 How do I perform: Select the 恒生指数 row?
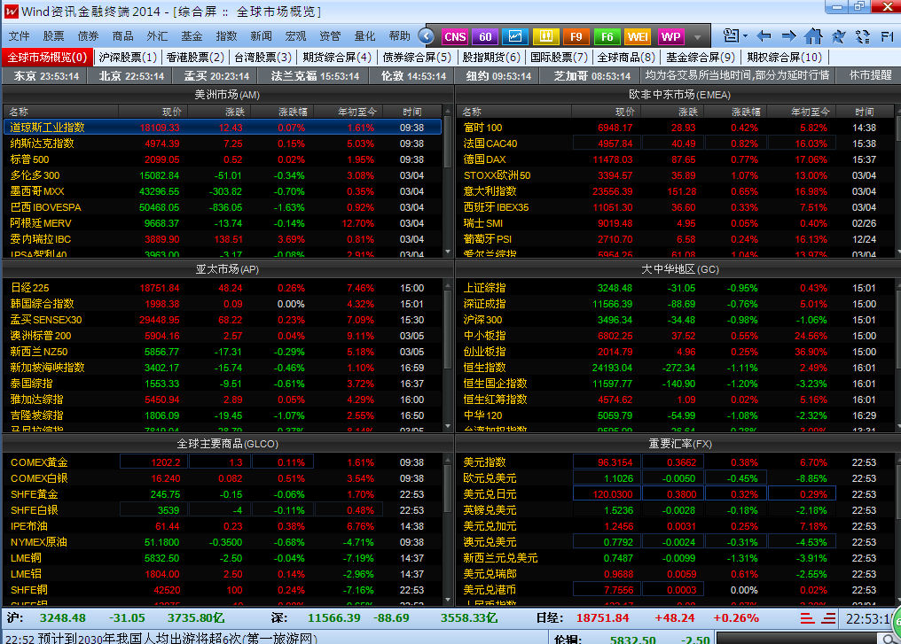(677, 368)
